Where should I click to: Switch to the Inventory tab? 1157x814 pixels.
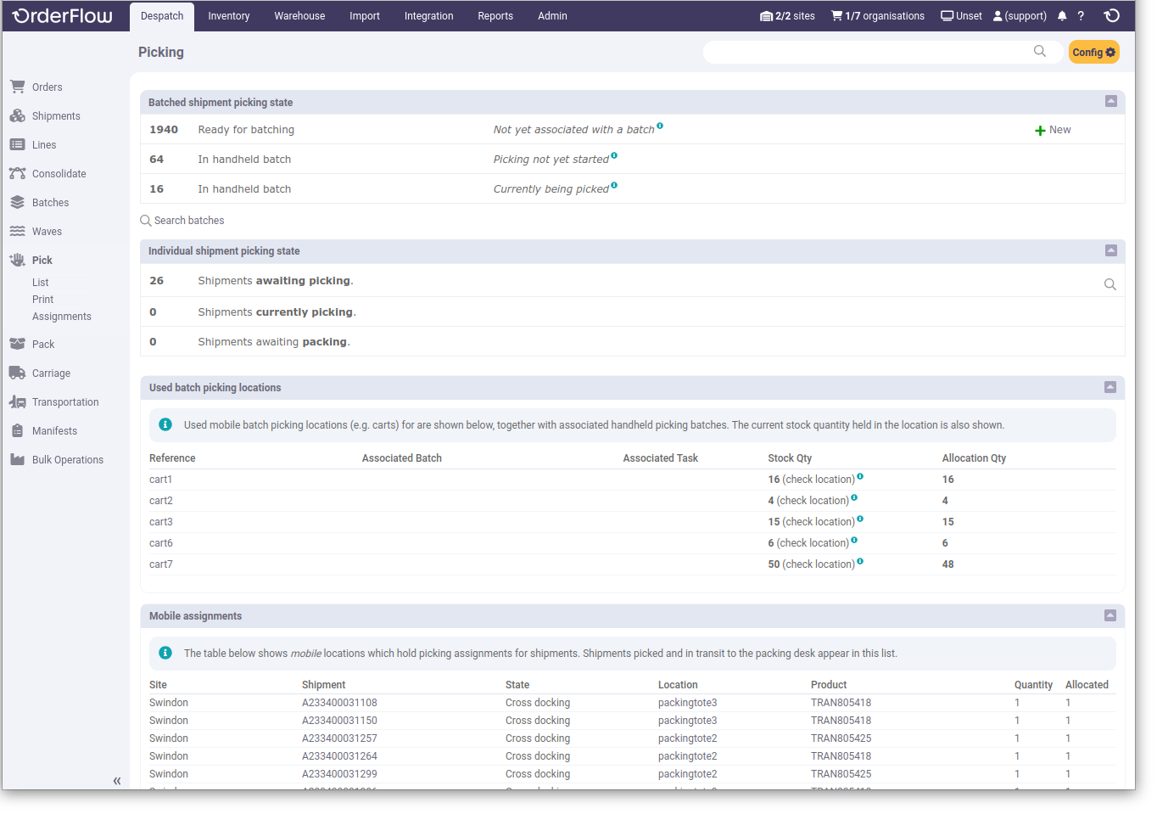(x=228, y=15)
